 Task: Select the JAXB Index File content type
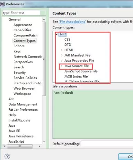76,77
